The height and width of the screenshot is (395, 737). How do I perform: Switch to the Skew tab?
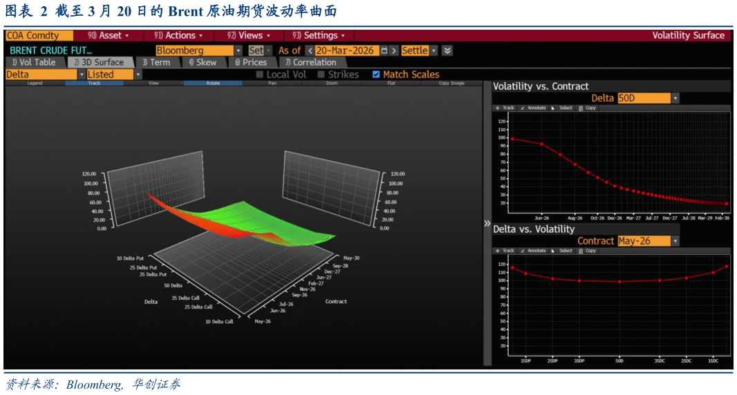[203, 62]
